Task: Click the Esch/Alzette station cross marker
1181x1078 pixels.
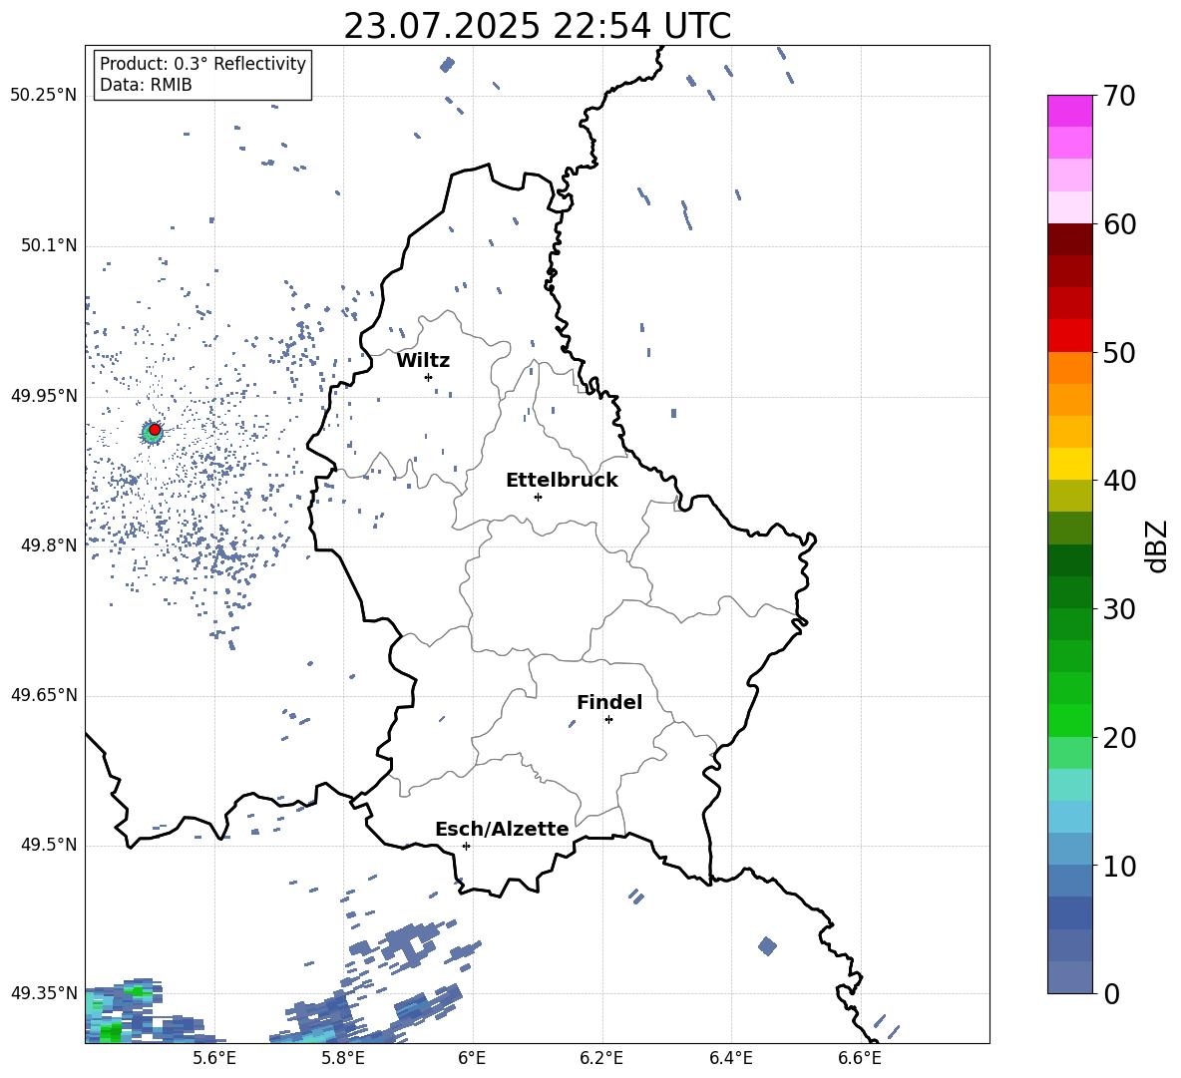Action: (466, 846)
